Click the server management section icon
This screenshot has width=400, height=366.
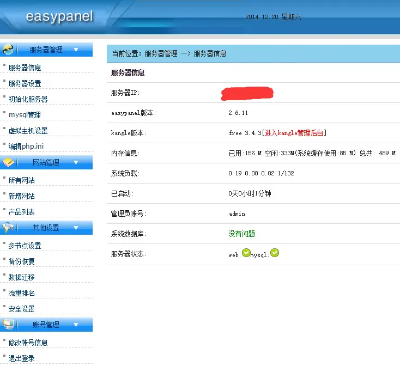coord(8,50)
